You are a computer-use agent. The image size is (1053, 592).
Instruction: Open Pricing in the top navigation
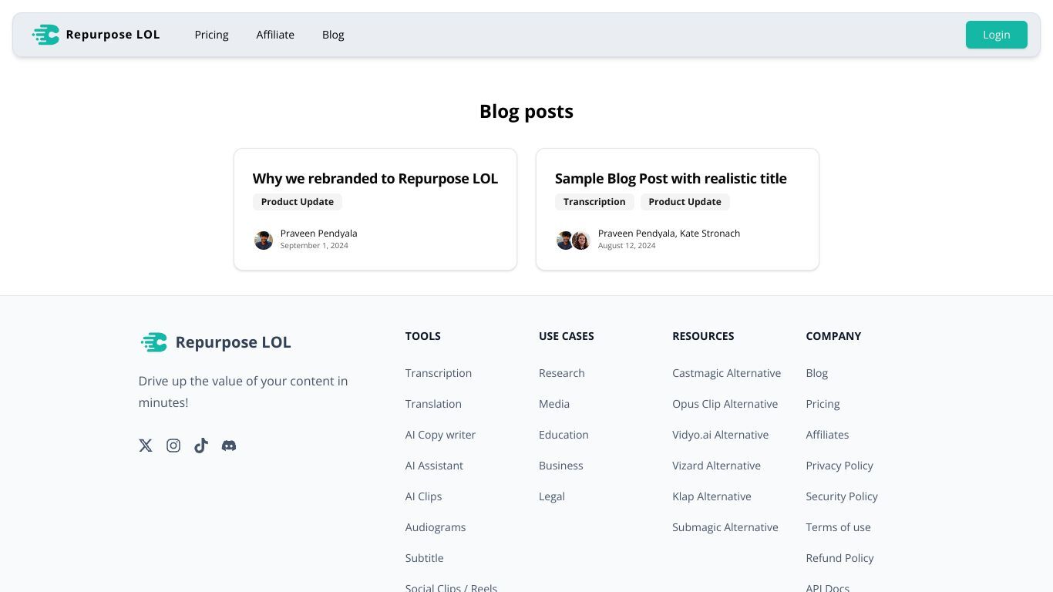(x=211, y=35)
